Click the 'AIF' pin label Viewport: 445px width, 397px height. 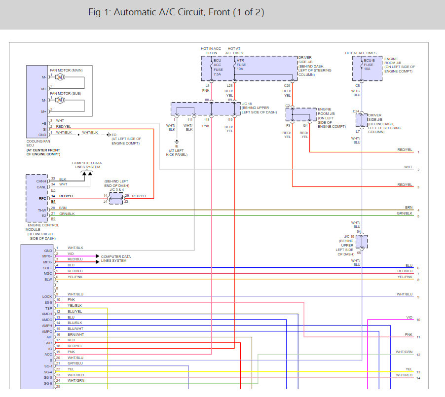click(49, 337)
